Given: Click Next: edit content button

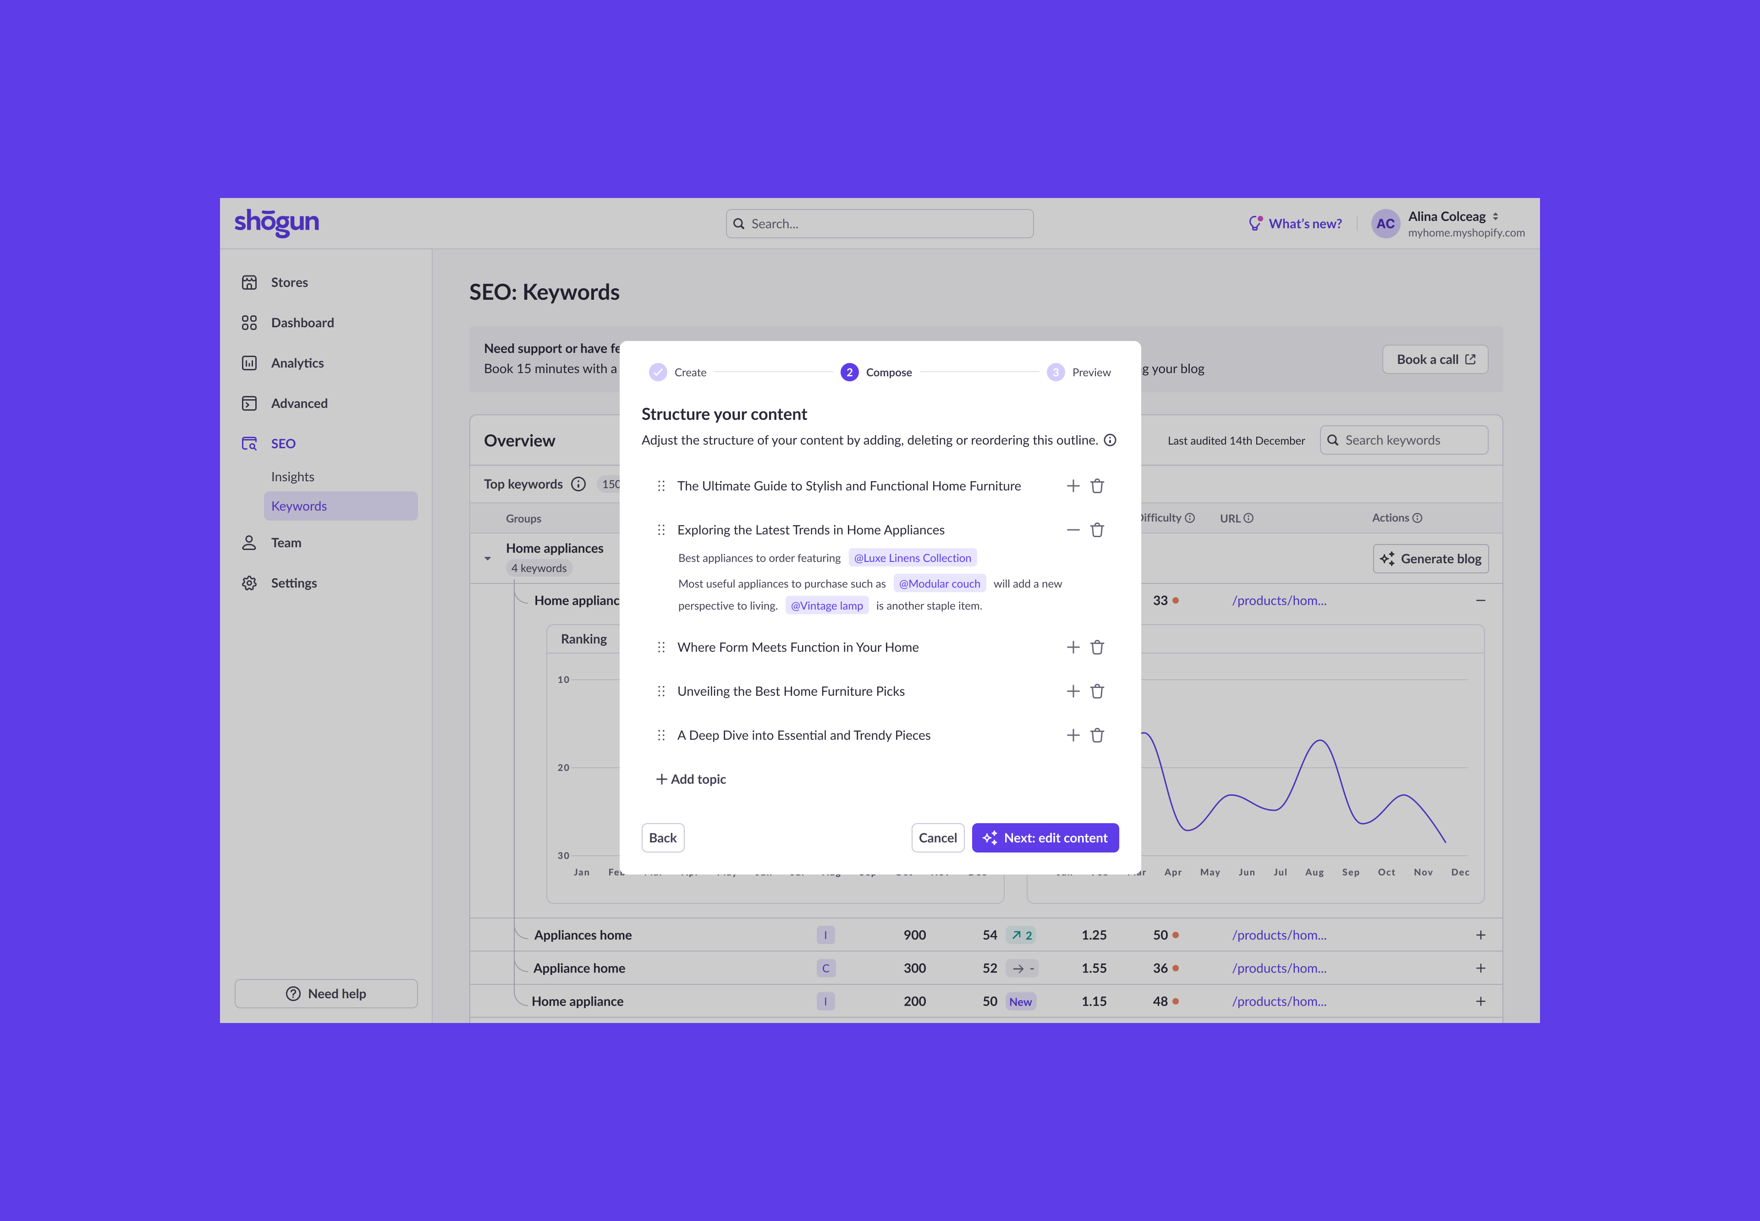Looking at the screenshot, I should click(x=1045, y=838).
